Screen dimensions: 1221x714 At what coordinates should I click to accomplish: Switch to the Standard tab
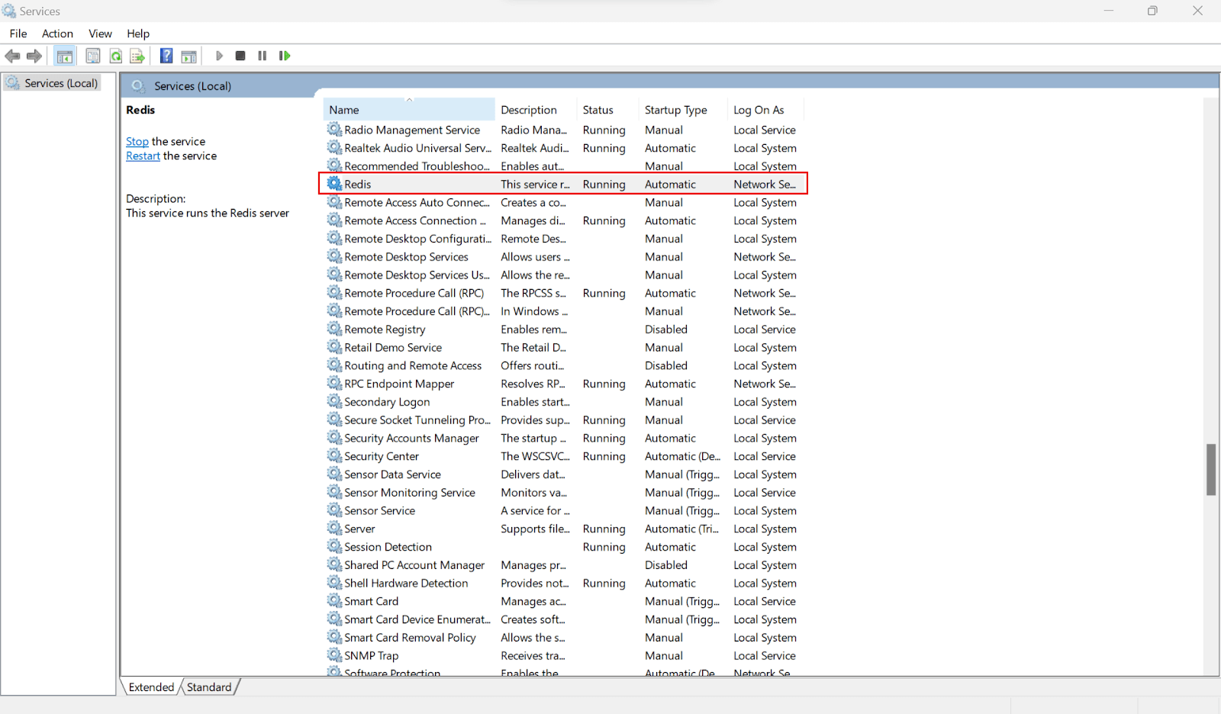[x=209, y=687]
